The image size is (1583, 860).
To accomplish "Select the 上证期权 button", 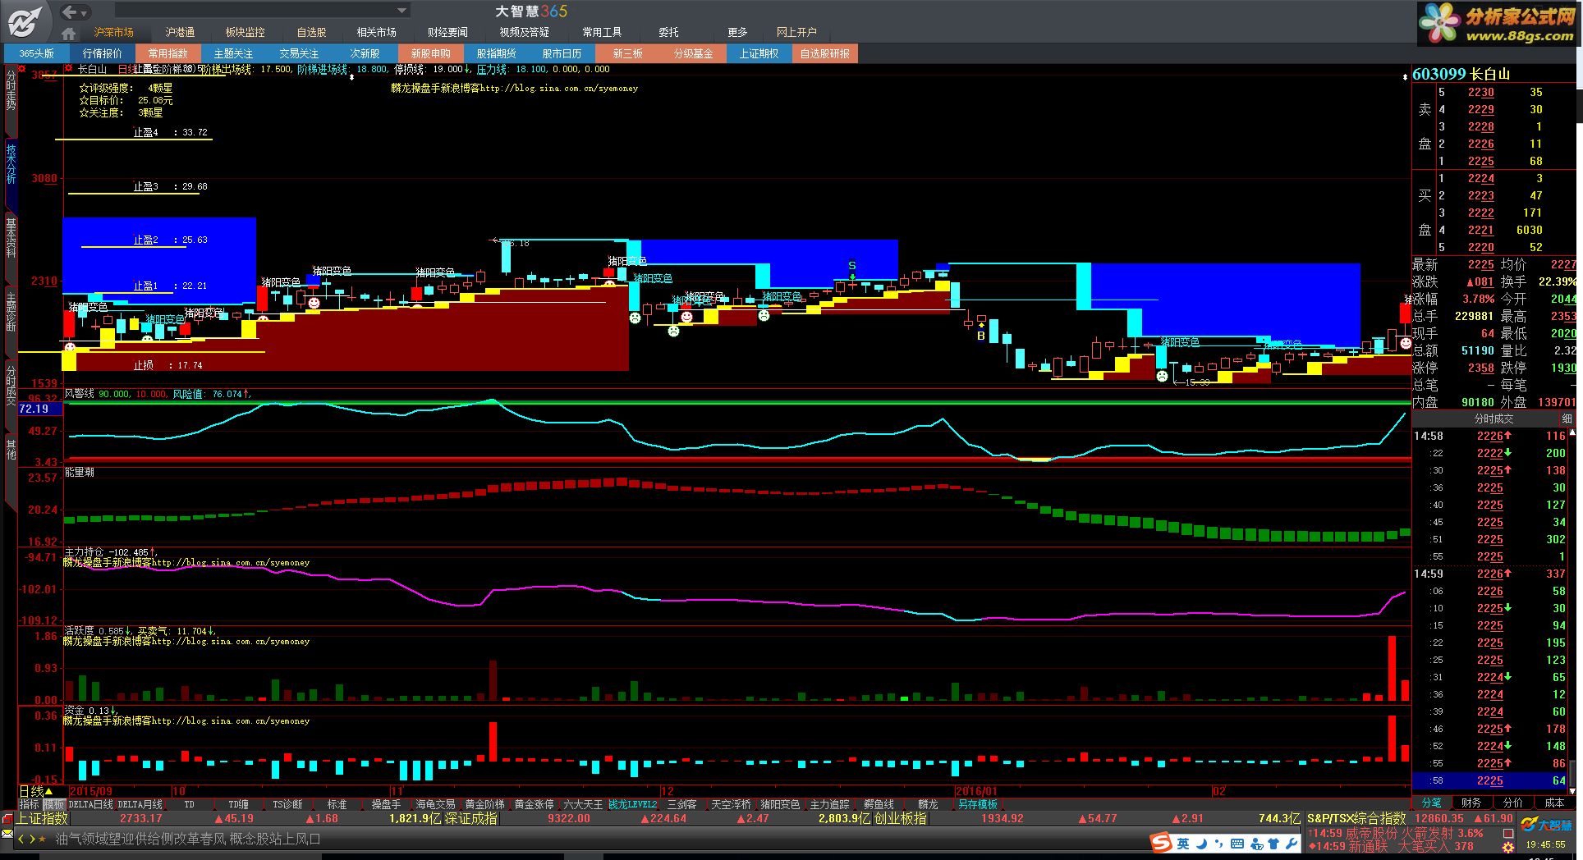I will (759, 53).
